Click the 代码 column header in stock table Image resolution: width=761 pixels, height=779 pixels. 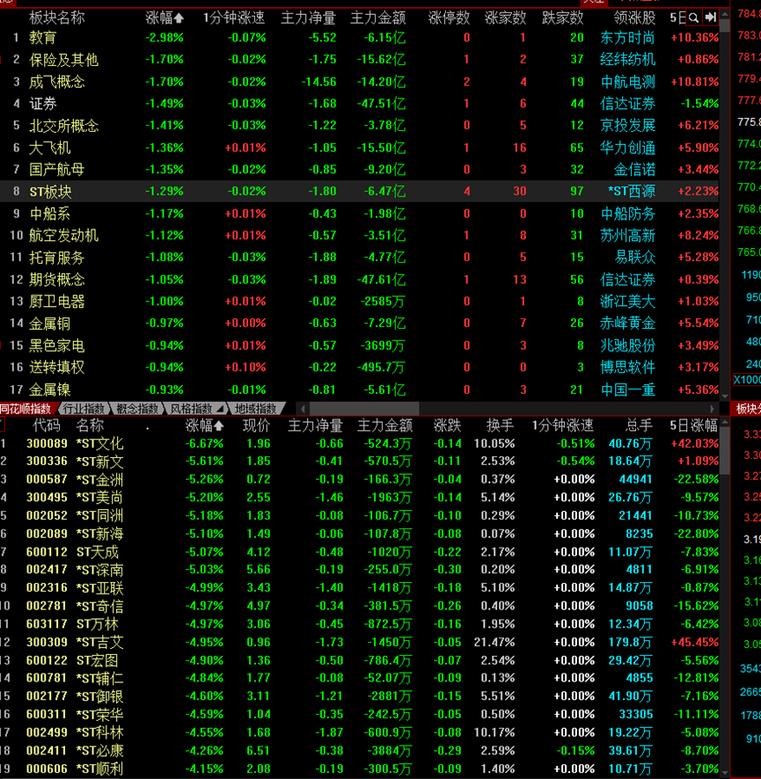47,426
